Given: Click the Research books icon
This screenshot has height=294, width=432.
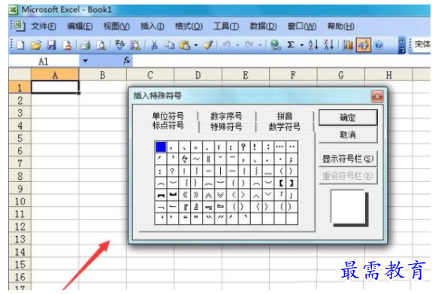Looking at the screenshot, I should (135, 45).
